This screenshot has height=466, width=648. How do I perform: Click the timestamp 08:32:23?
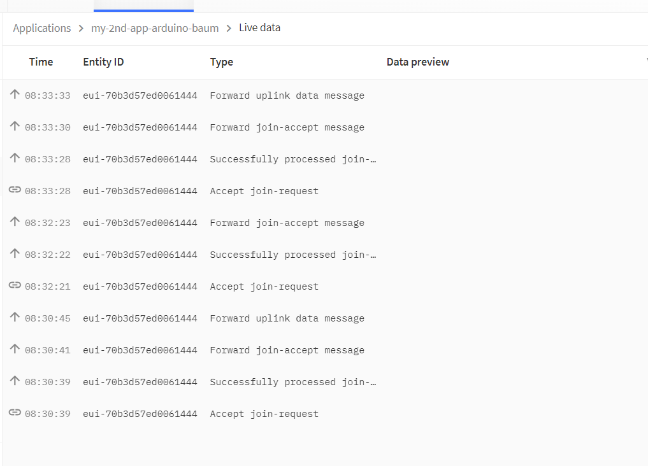[48, 223]
